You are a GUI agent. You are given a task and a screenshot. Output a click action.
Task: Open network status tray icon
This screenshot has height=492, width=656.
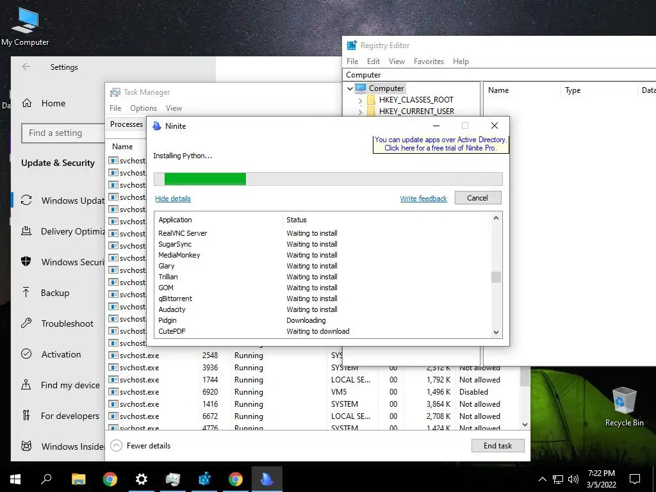(x=558, y=479)
